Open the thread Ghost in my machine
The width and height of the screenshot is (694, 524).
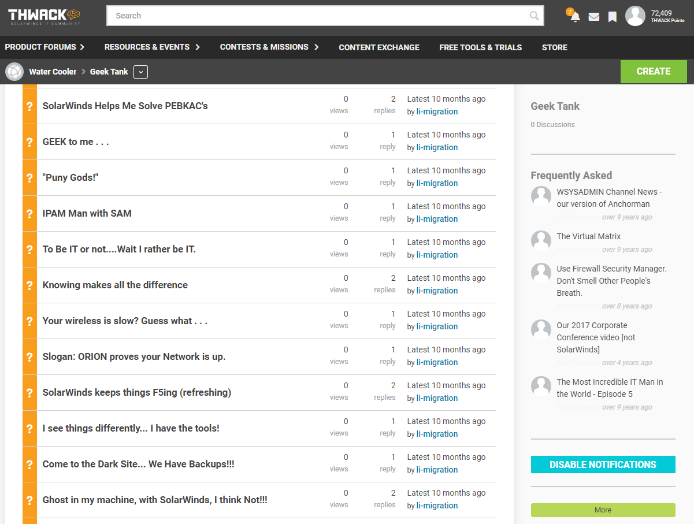tap(155, 500)
